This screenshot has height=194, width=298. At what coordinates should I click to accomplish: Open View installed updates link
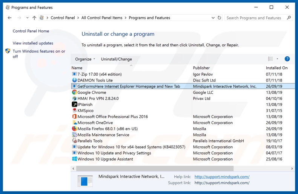33,43
